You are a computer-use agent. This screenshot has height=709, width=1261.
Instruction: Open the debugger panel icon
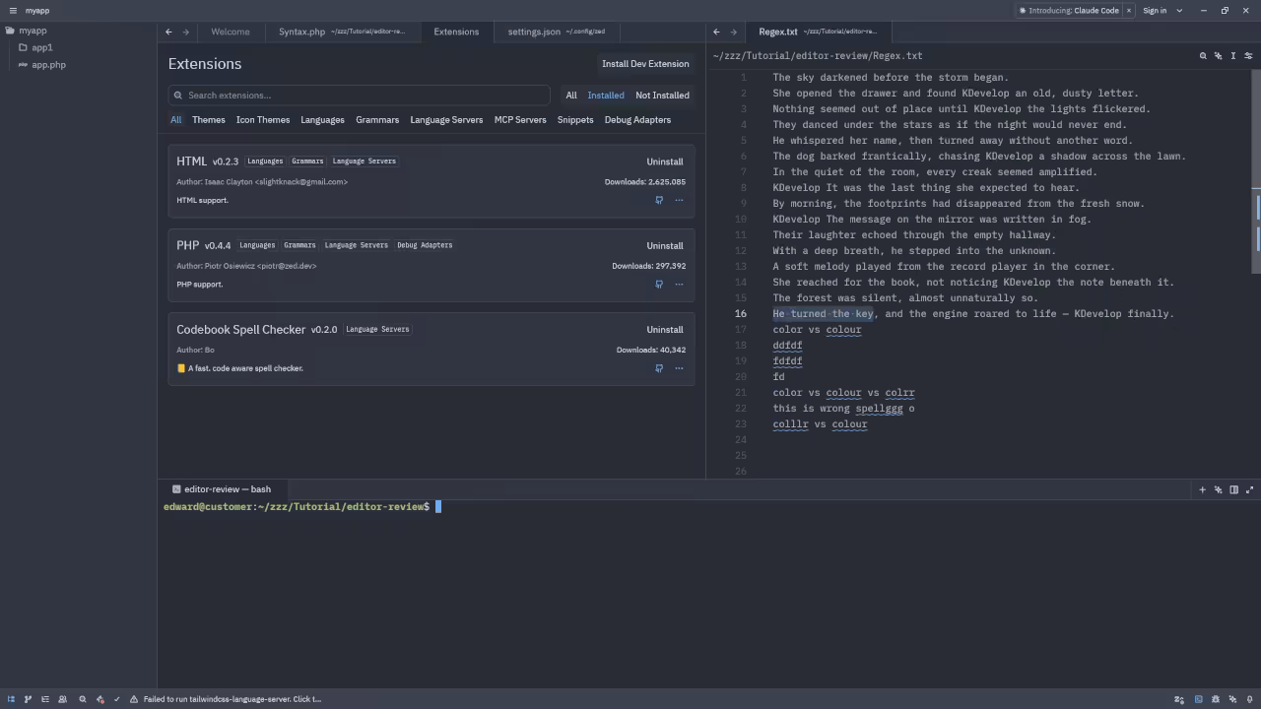(1216, 699)
